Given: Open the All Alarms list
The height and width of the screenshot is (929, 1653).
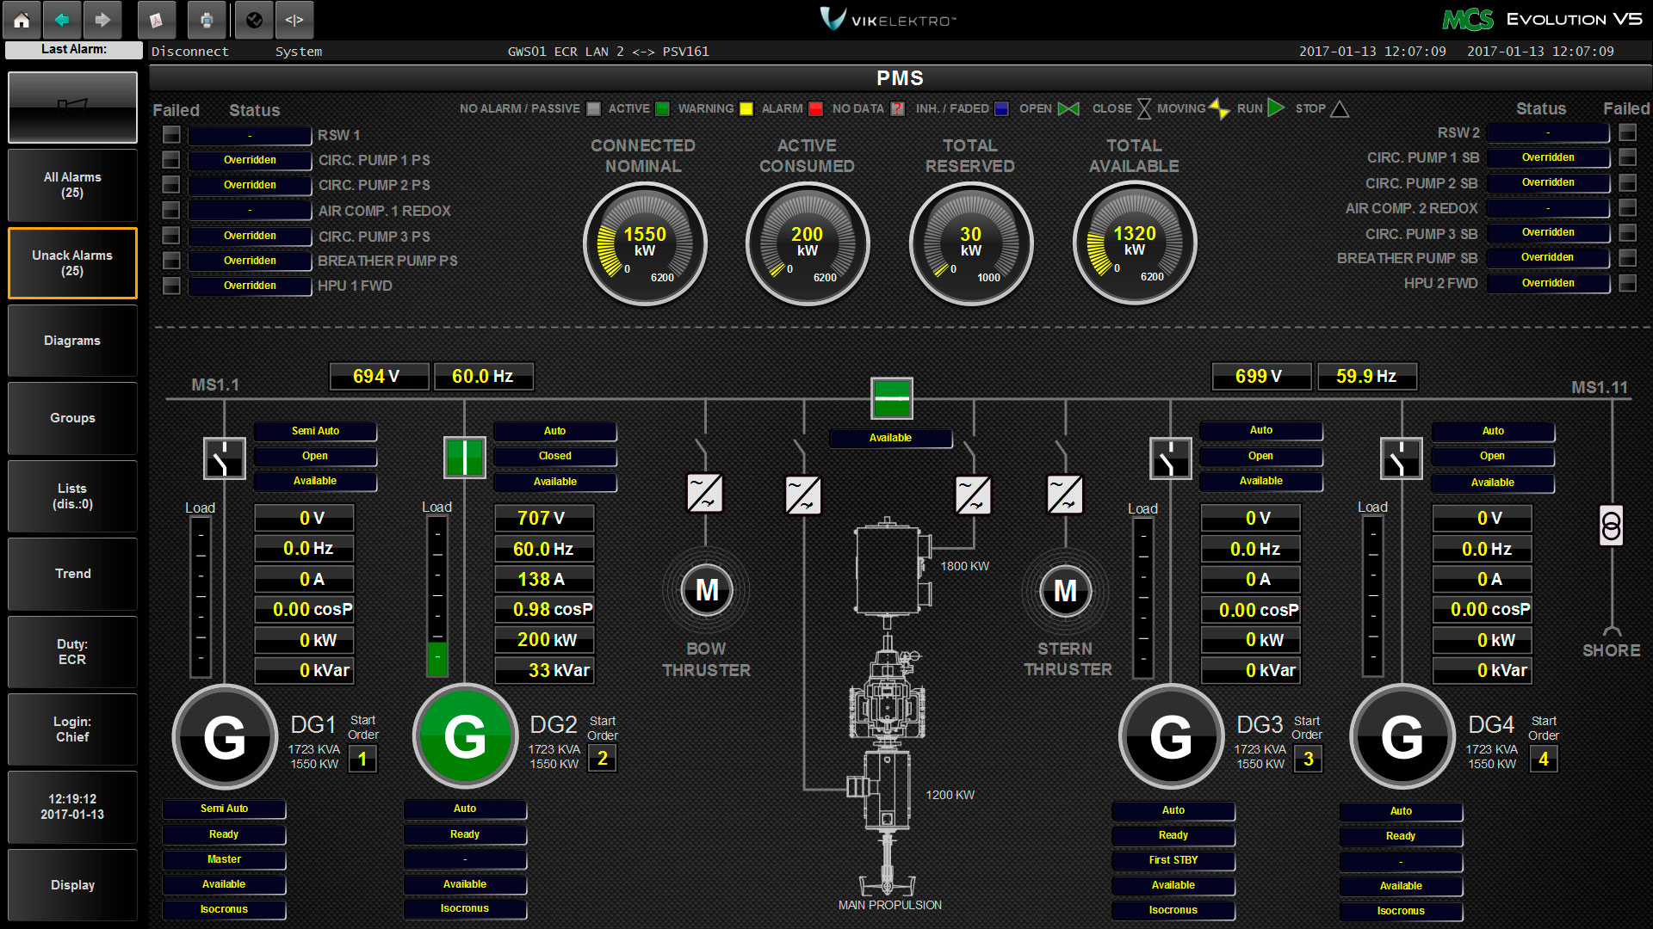Looking at the screenshot, I should coord(72,185).
